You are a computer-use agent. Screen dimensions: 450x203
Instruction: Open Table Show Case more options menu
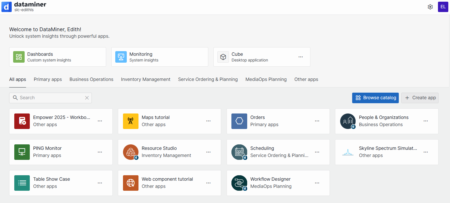pos(100,183)
